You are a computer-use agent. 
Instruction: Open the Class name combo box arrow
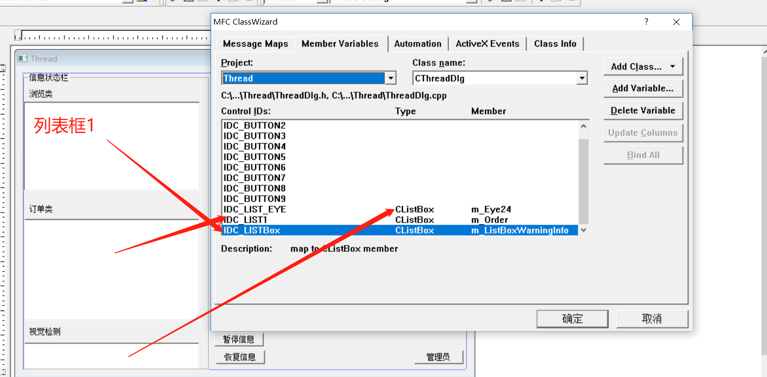(x=582, y=79)
